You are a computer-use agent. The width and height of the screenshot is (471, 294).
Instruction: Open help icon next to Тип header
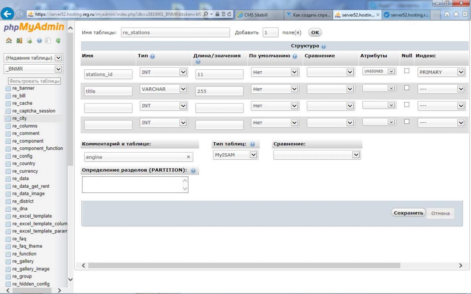point(152,56)
